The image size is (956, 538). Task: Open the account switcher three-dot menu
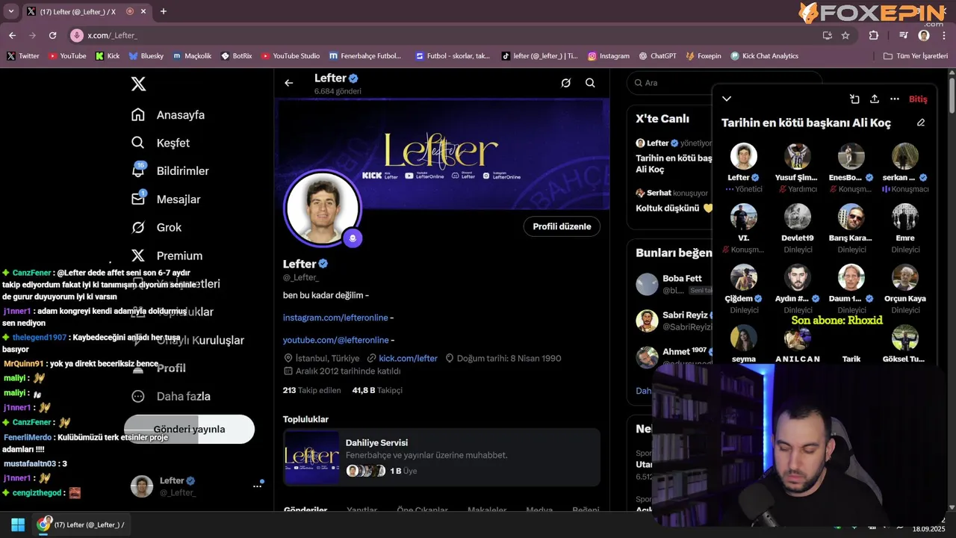tap(257, 486)
